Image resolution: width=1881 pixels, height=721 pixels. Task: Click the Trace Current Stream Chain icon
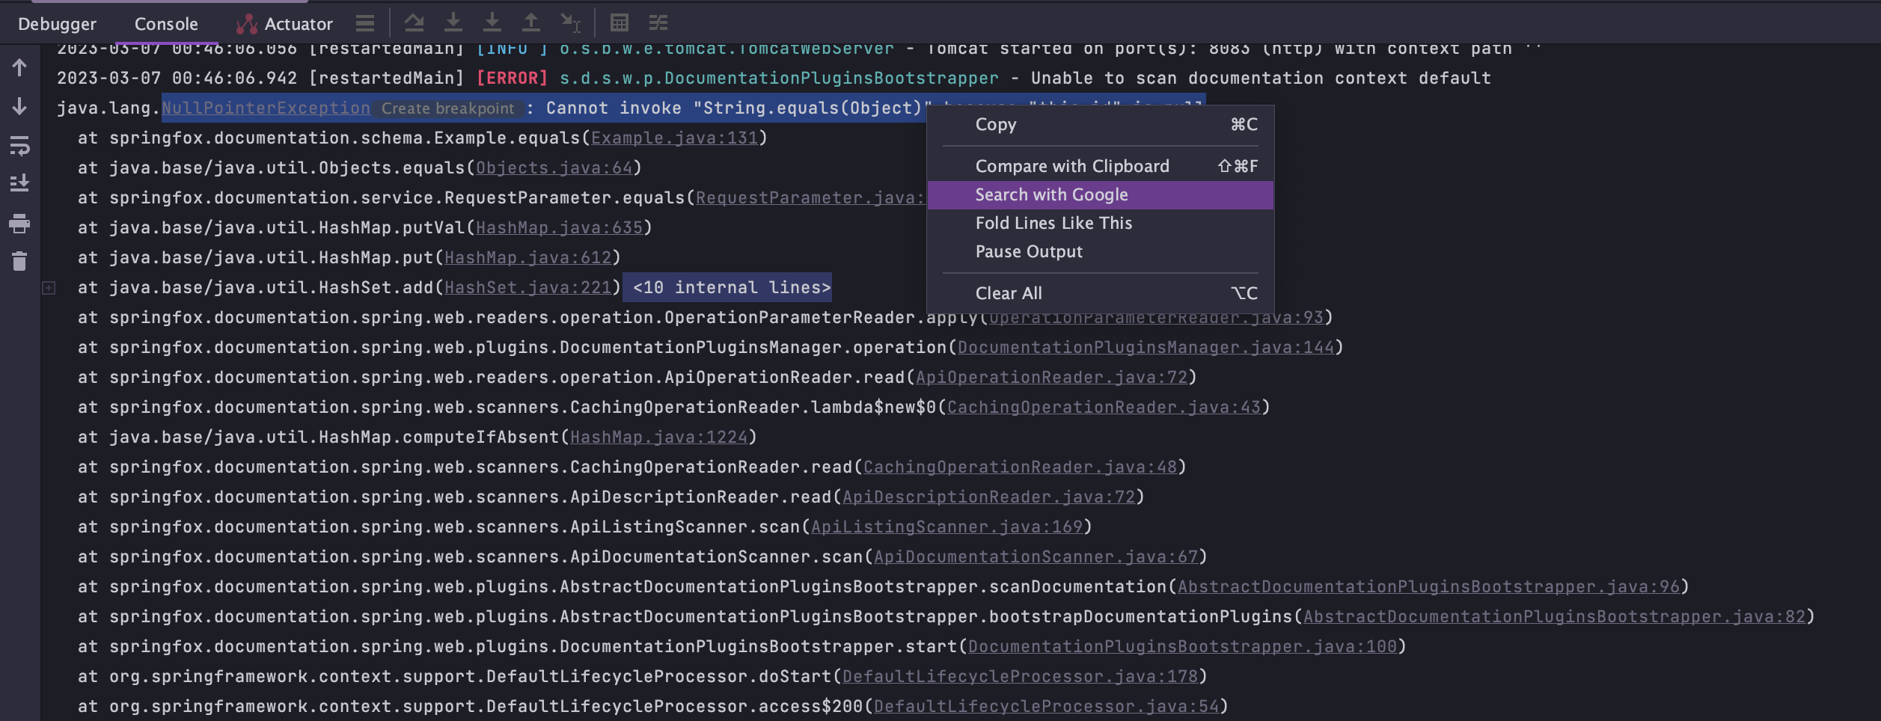point(658,23)
